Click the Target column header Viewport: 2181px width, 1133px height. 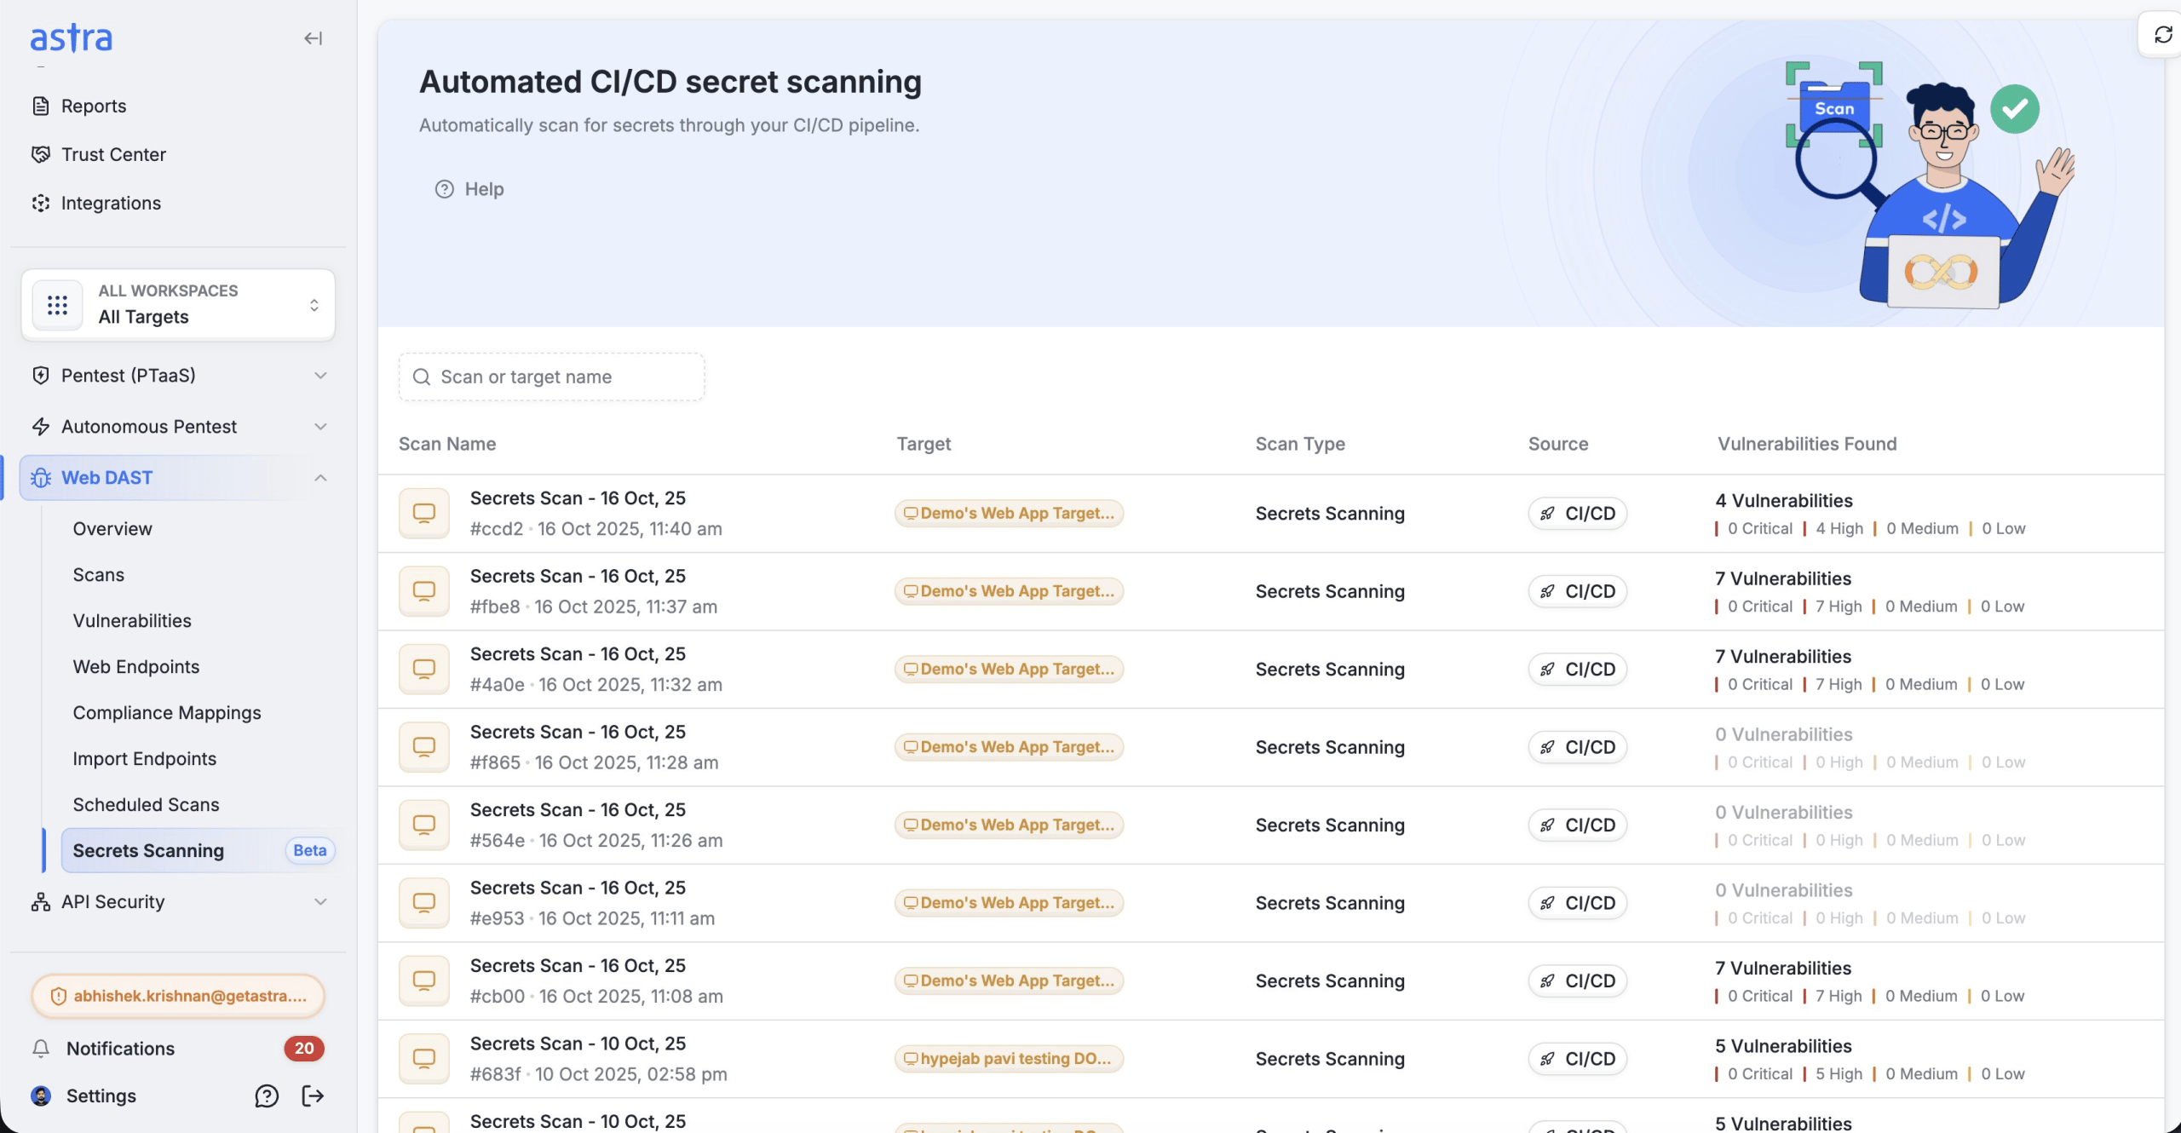click(924, 444)
